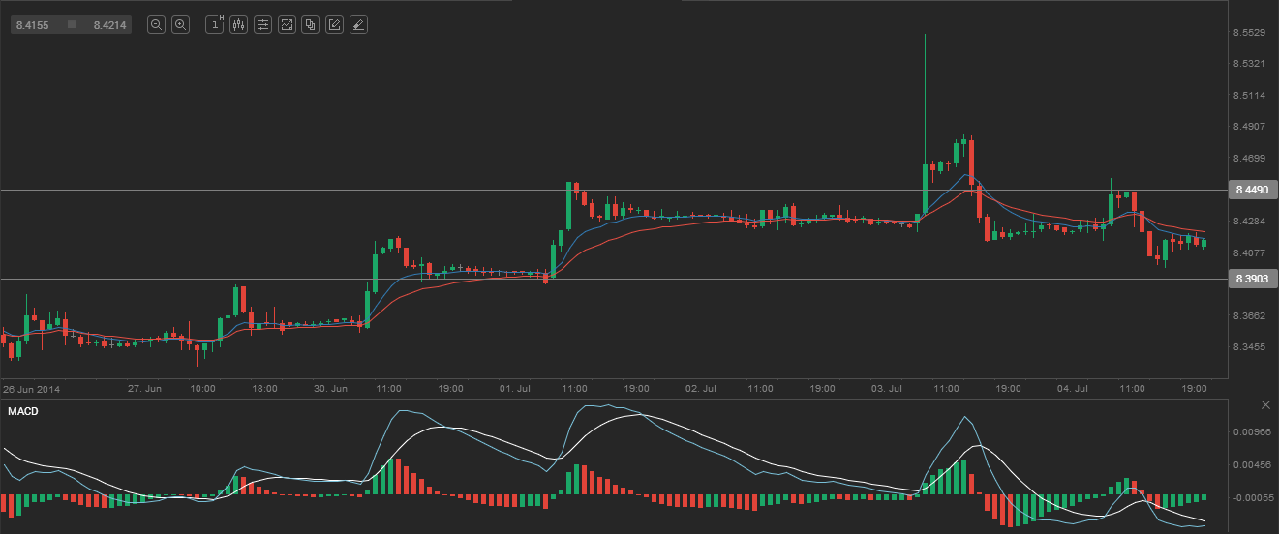Click the zoom out magnifier icon
1279x534 pixels.
pos(156,25)
